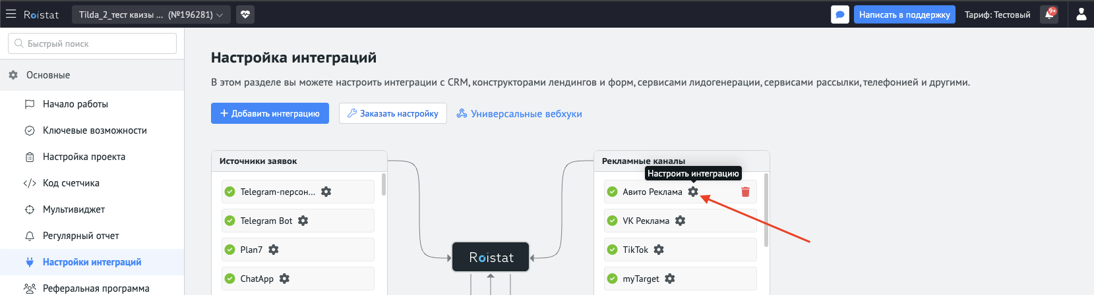Open Код счетчика menu item
1094x295 pixels.
click(92, 183)
